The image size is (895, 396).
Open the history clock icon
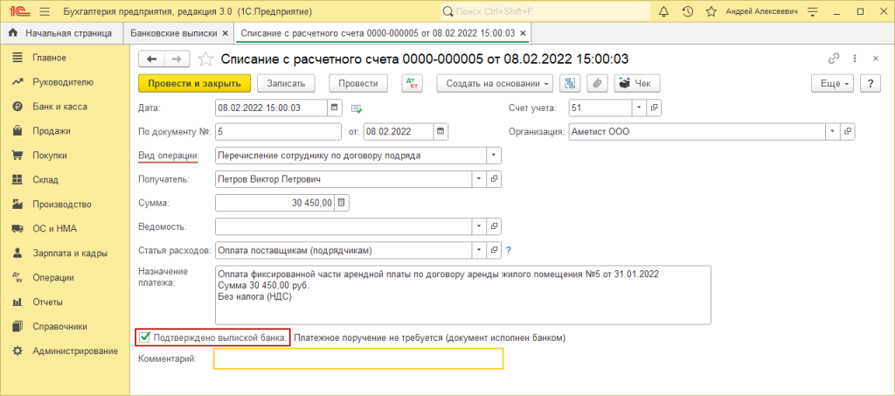(x=688, y=11)
